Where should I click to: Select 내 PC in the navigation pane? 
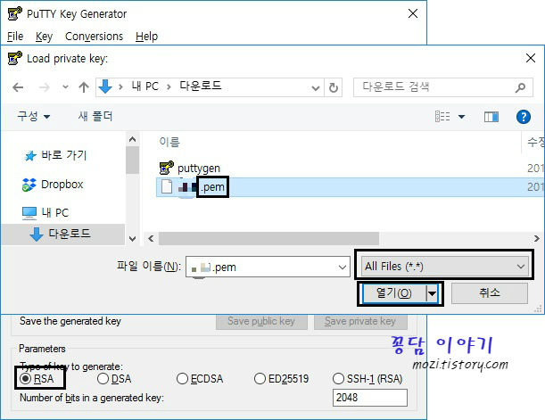pyautogui.click(x=45, y=212)
